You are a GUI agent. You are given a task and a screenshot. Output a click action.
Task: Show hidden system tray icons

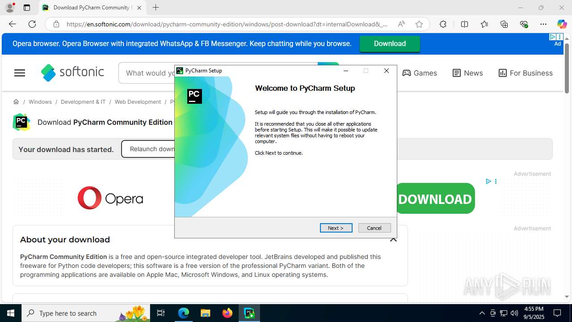pyautogui.click(x=482, y=313)
